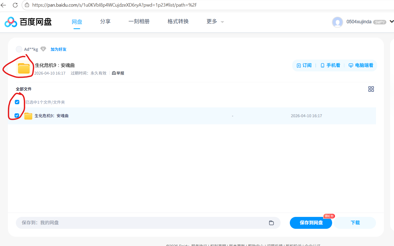Click the share title 生化危机9：安魂曲
Screen dimensions: 394x246
(x=55, y=65)
